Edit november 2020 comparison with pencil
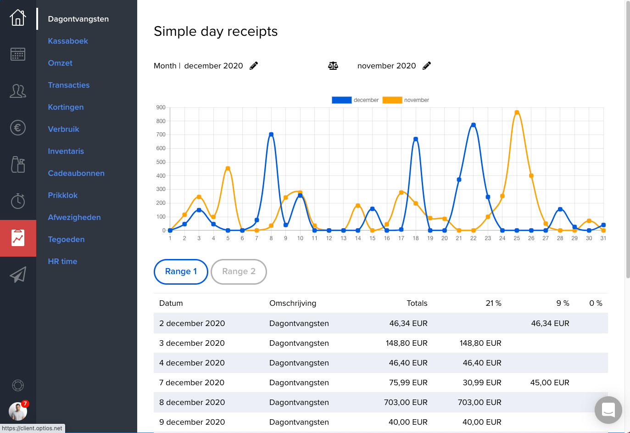Viewport: 630px width, 433px height. point(427,66)
